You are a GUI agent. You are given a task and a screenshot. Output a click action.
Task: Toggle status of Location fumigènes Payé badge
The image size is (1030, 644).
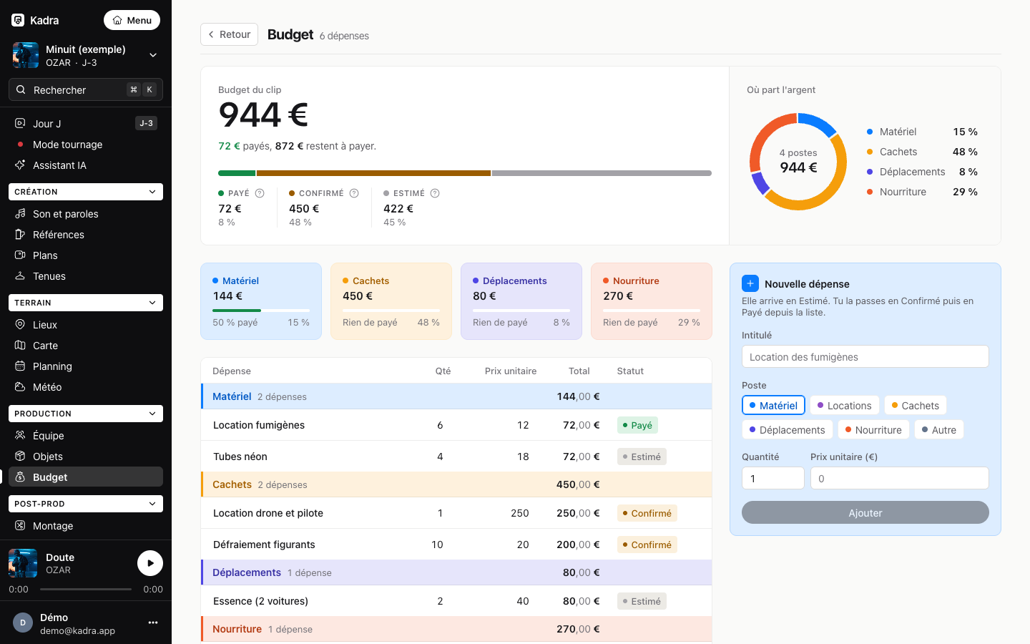tap(637, 425)
